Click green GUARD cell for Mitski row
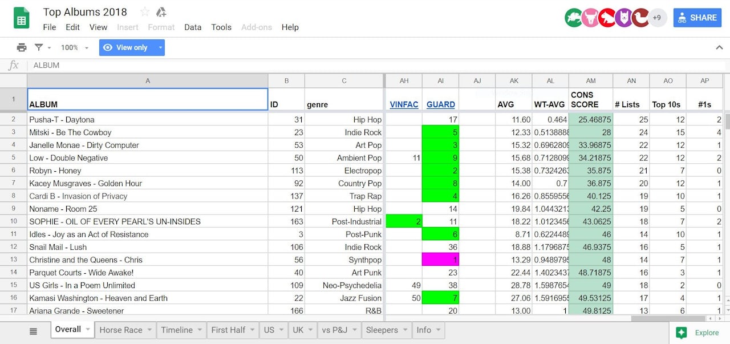Image resolution: width=730 pixels, height=344 pixels. (x=440, y=132)
